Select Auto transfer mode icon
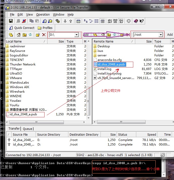Screen dimensions: 174x180 pos(121,21)
